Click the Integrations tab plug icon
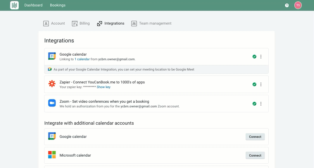The image size is (314, 168). tap(99, 23)
